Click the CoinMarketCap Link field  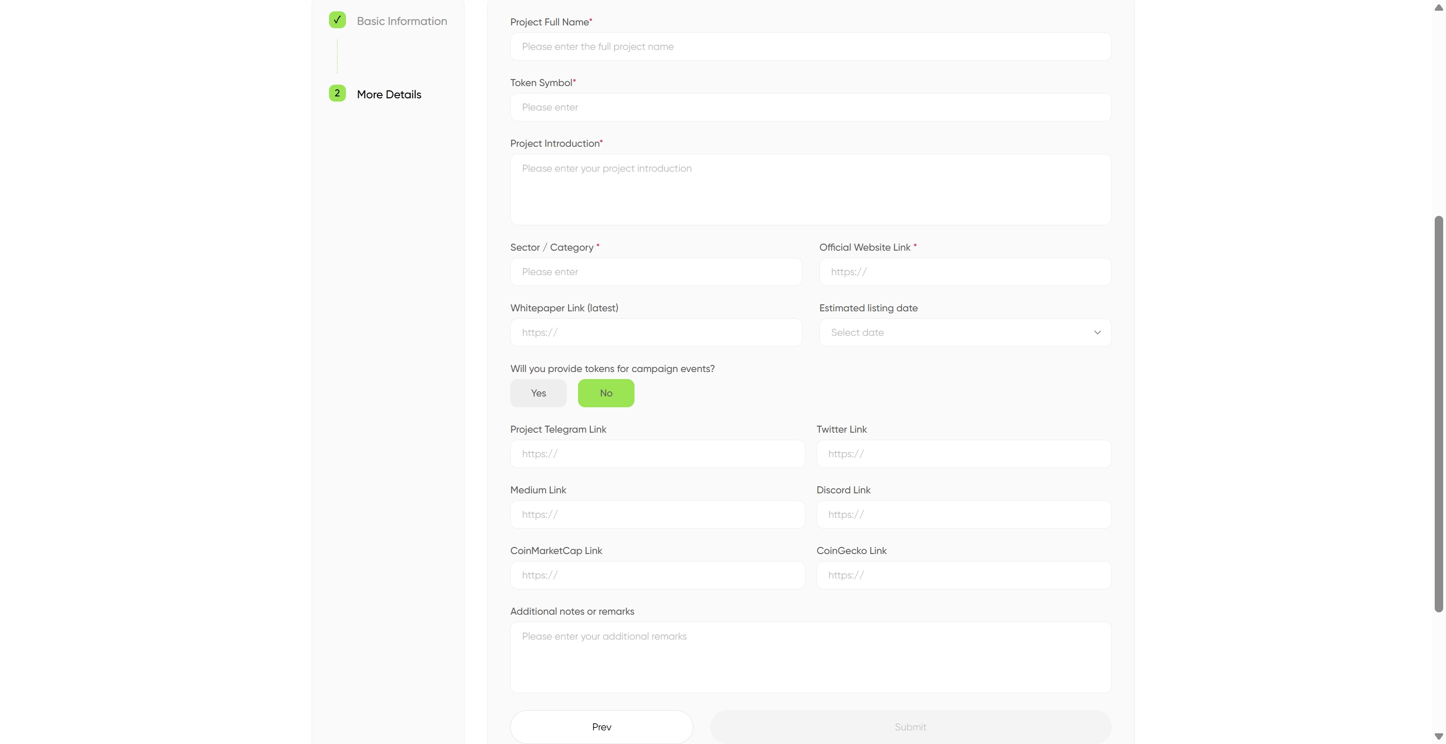tap(657, 575)
